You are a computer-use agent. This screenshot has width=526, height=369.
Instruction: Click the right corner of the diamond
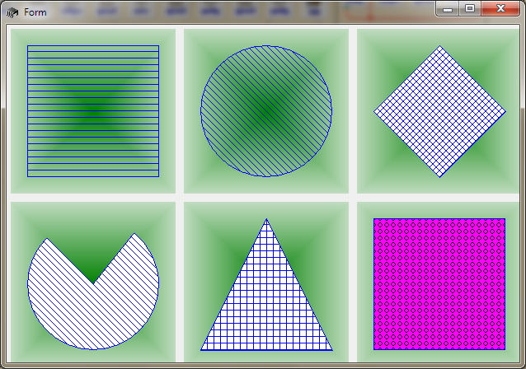[x=503, y=111]
